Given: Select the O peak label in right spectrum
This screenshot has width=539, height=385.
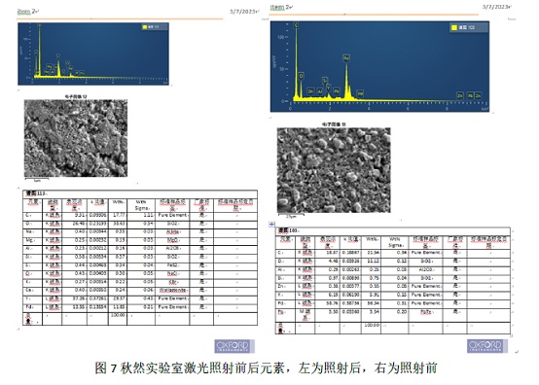Looking at the screenshot, I should [302, 76].
